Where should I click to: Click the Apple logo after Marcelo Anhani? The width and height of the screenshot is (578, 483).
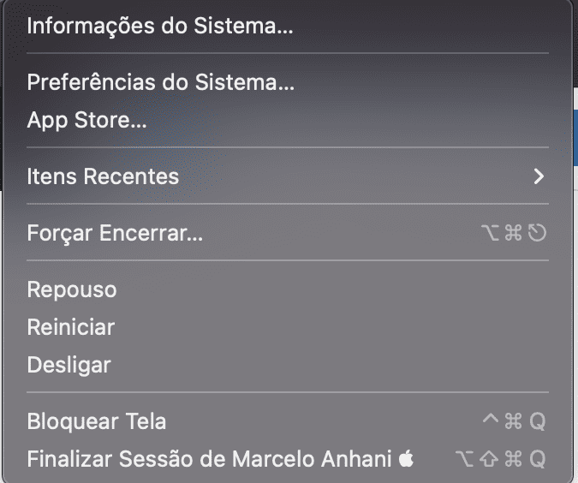[x=406, y=459]
